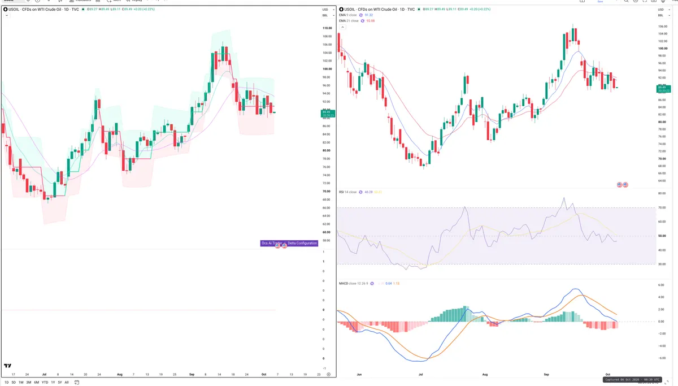Click MACD indicator status icon
The height and width of the screenshot is (386, 678).
click(x=372, y=283)
